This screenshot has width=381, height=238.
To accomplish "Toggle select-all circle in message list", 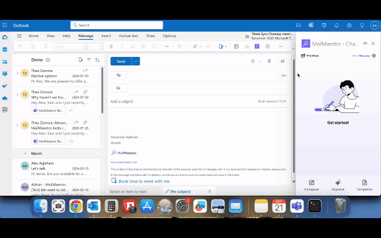I will coord(80,59).
